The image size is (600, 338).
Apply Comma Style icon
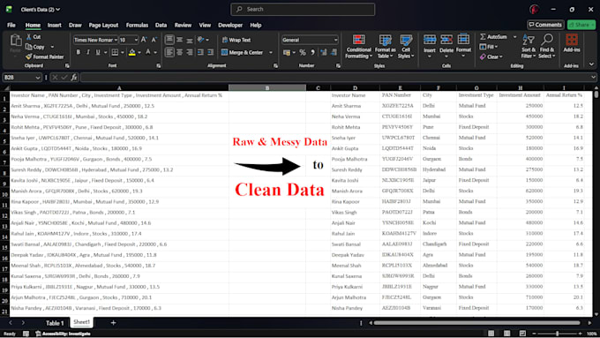click(312, 52)
